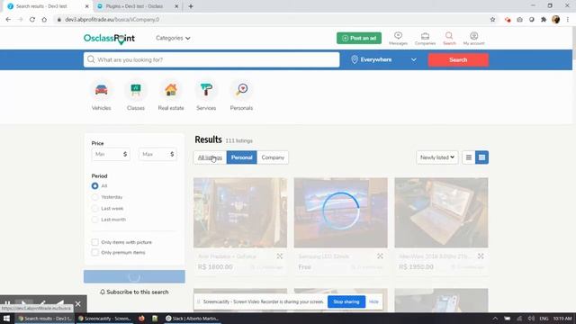The width and height of the screenshot is (576, 324).
Task: Enable Only premium items
Action: [94, 252]
